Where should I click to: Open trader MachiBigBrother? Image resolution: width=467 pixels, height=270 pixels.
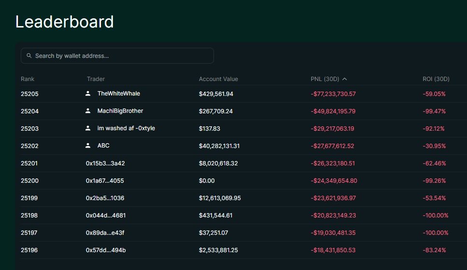[x=120, y=110]
